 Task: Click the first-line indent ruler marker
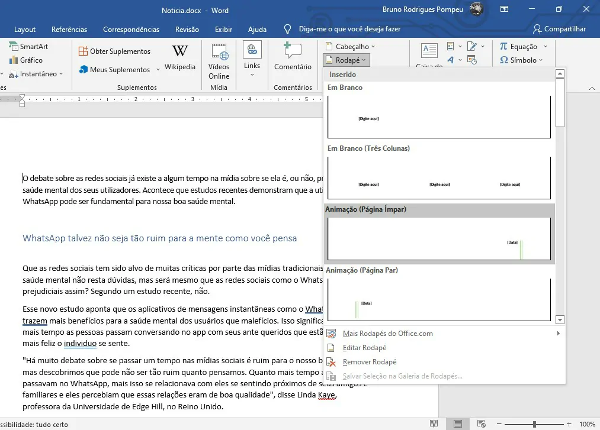click(22, 96)
